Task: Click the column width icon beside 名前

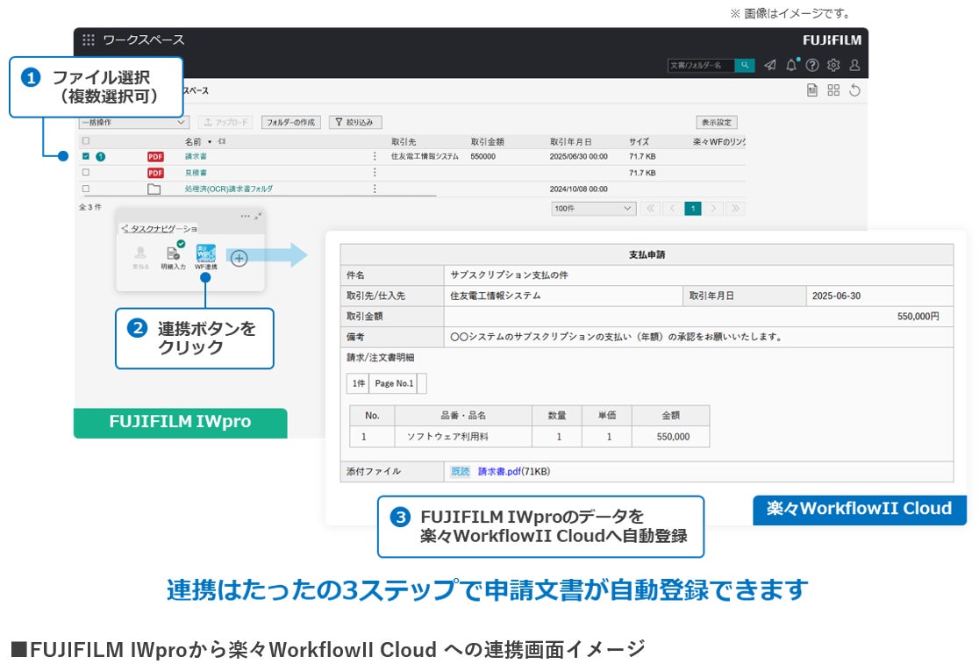Action: (222, 142)
